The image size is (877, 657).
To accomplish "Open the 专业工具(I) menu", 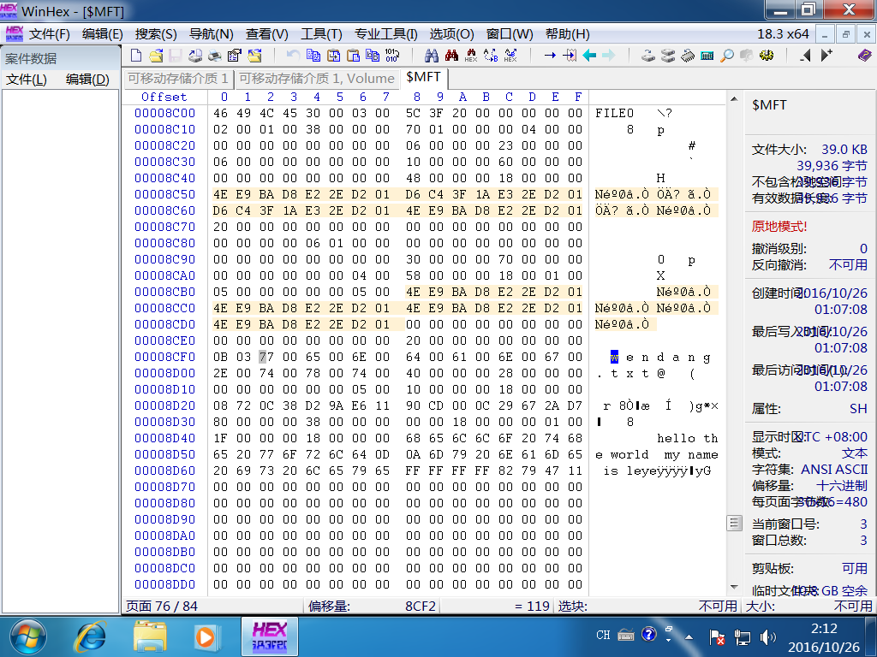I will (386, 34).
